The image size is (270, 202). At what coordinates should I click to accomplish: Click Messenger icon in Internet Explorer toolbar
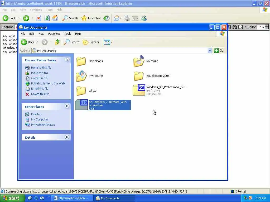coord(144,18)
